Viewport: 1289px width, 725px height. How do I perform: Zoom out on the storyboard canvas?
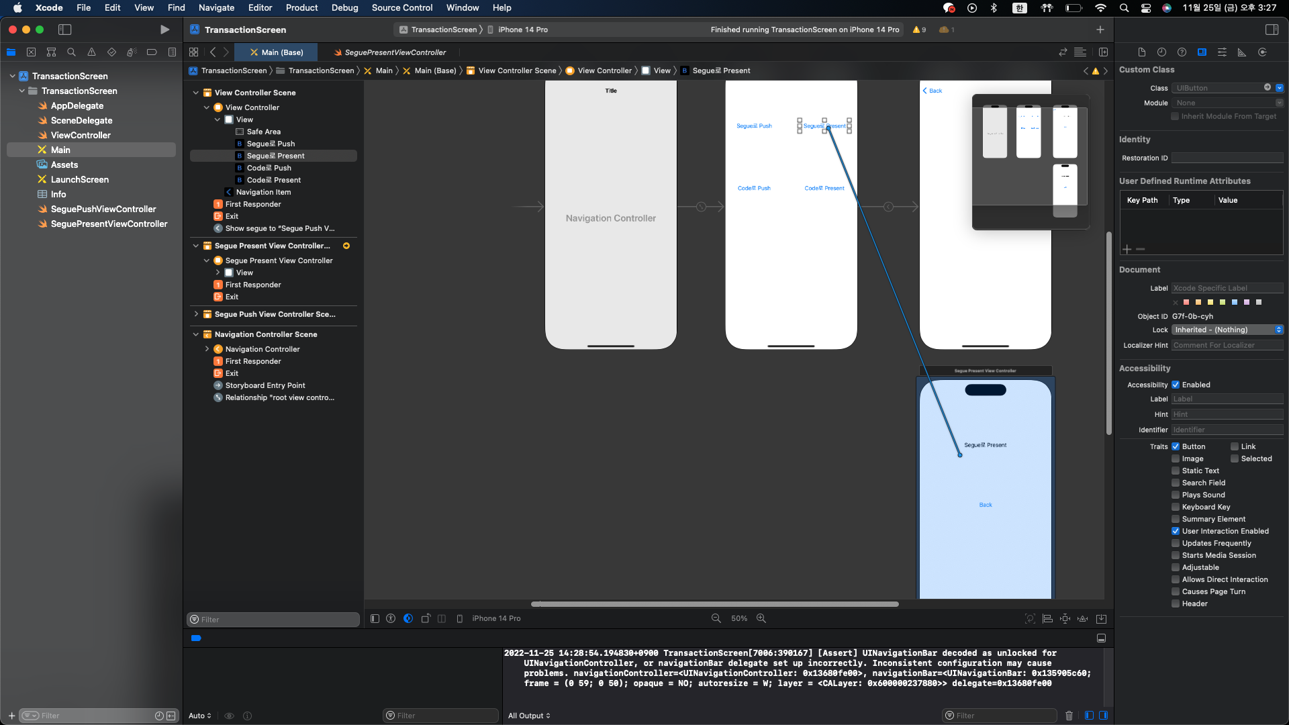(x=716, y=618)
